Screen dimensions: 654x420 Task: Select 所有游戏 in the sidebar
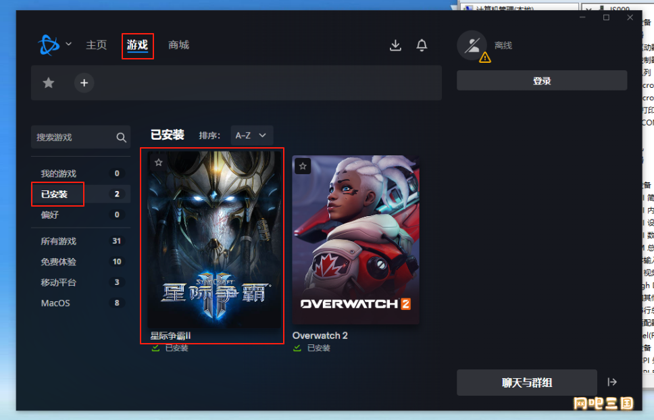point(80,241)
